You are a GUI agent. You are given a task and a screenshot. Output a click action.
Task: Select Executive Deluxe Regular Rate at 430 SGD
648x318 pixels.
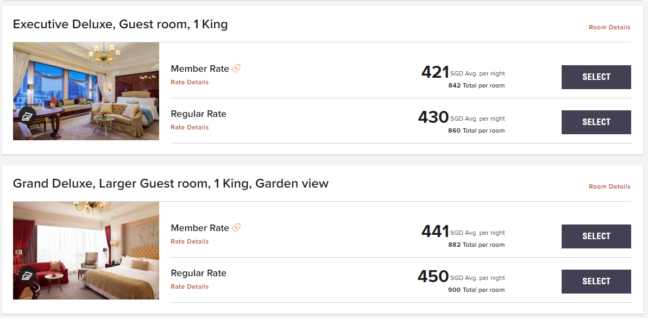pyautogui.click(x=596, y=122)
